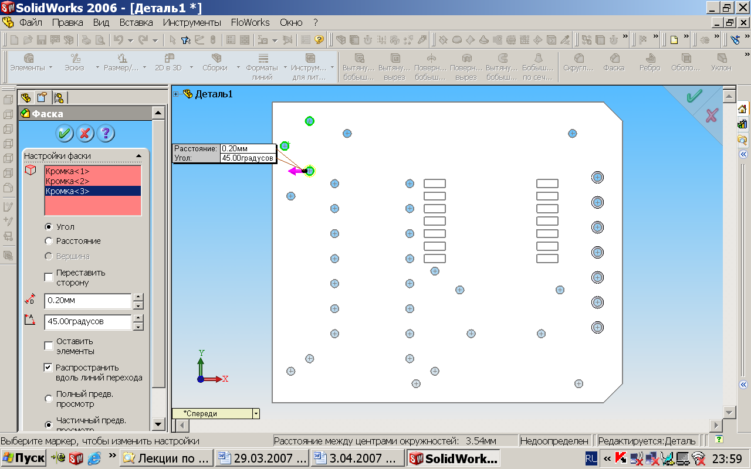
Task: Open the Инструменты menu
Action: [x=192, y=22]
